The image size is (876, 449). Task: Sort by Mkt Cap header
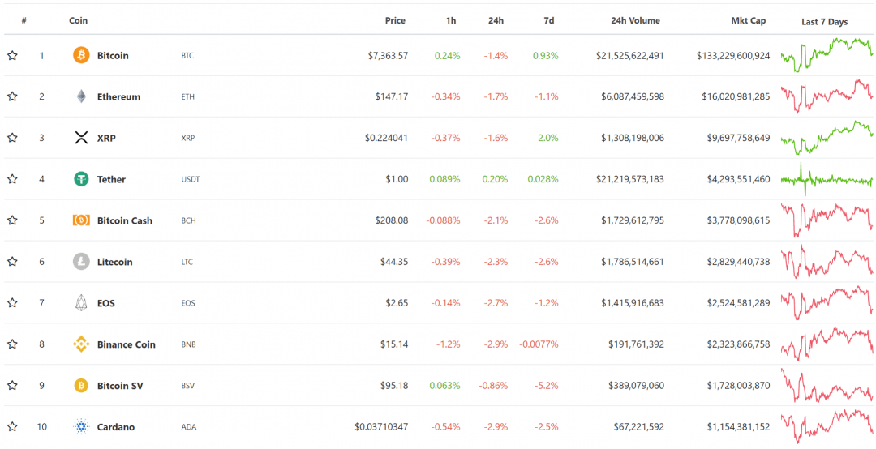coord(749,20)
